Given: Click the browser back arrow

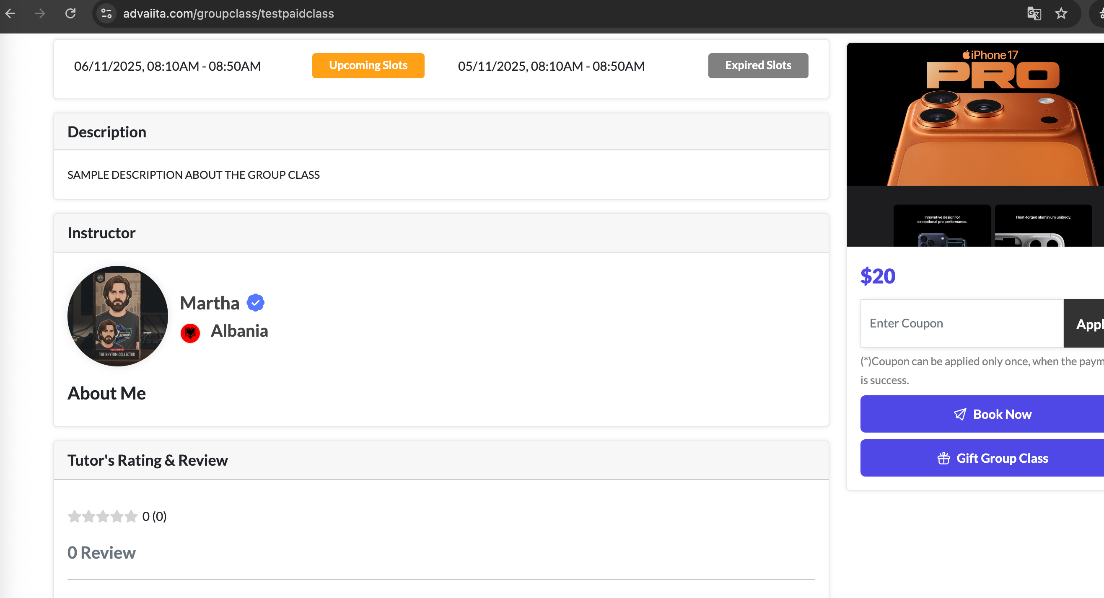Looking at the screenshot, I should click(10, 14).
